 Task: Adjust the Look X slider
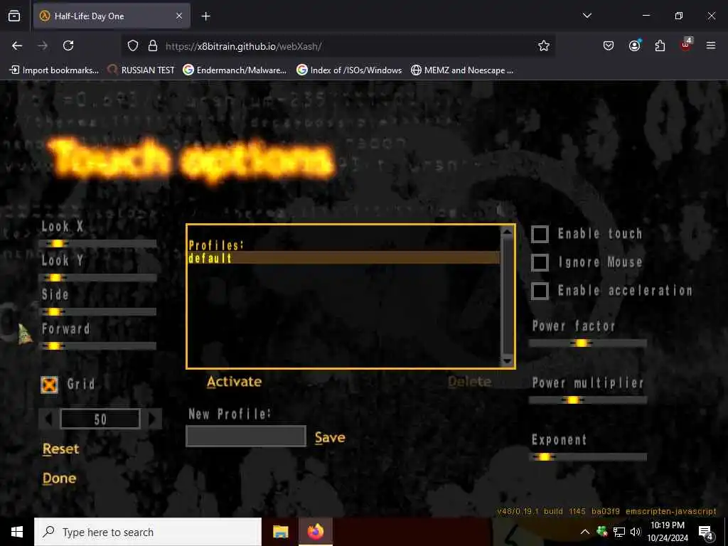click(x=98, y=244)
